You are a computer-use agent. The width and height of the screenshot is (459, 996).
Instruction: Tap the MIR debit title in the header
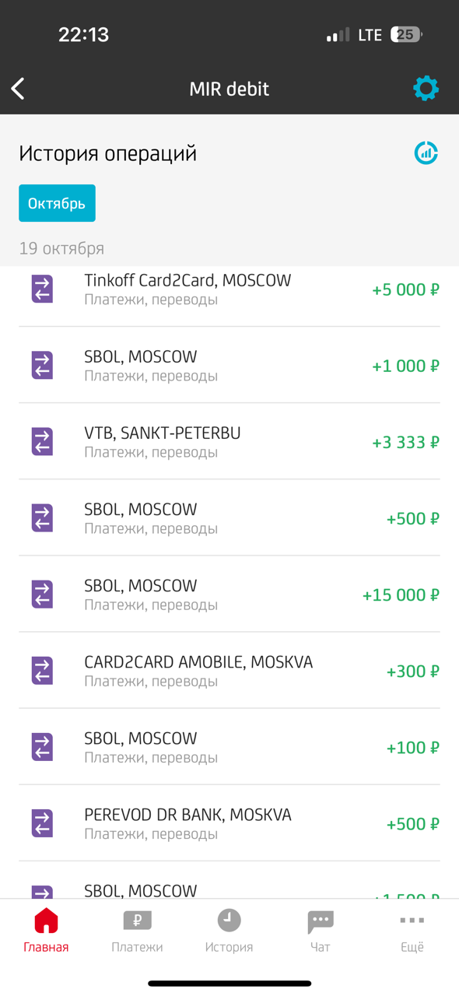(x=229, y=88)
